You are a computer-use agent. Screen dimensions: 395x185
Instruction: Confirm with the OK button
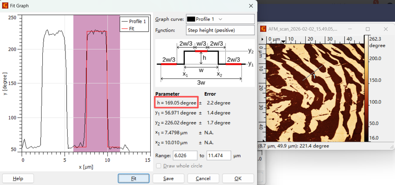(238, 179)
